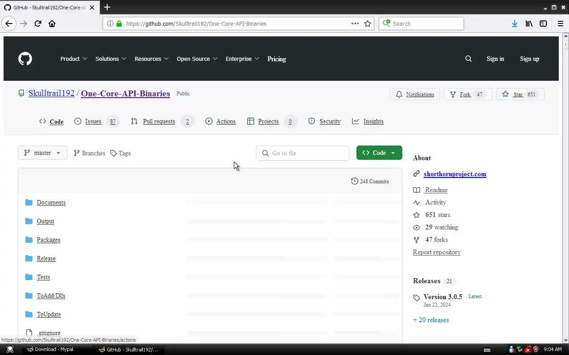Open the Skulltrail192 owner link
Viewport: 569px width, 355px height.
pyautogui.click(x=52, y=93)
